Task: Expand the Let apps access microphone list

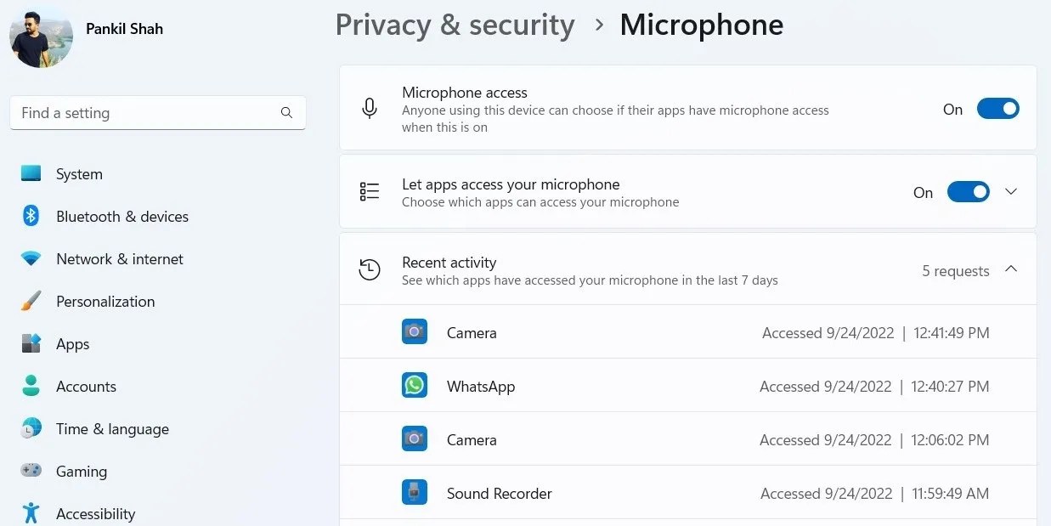Action: pos(1010,191)
